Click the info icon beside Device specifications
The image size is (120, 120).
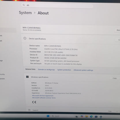pos(25,38)
